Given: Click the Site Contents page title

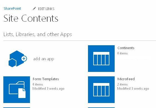Looking at the screenshot, I should (31, 18).
